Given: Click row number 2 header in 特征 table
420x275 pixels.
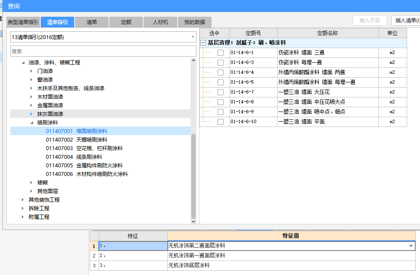Looking at the screenshot, I should click(x=94, y=256).
